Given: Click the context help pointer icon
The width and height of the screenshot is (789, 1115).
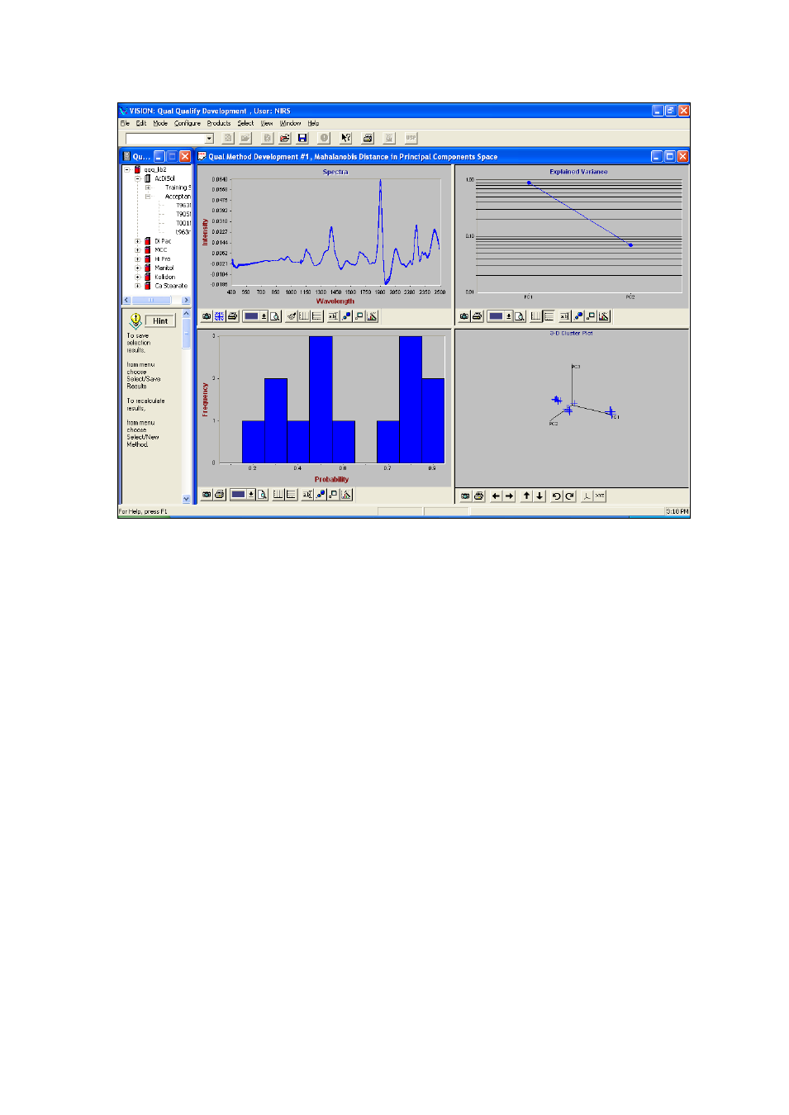Looking at the screenshot, I should point(346,138).
